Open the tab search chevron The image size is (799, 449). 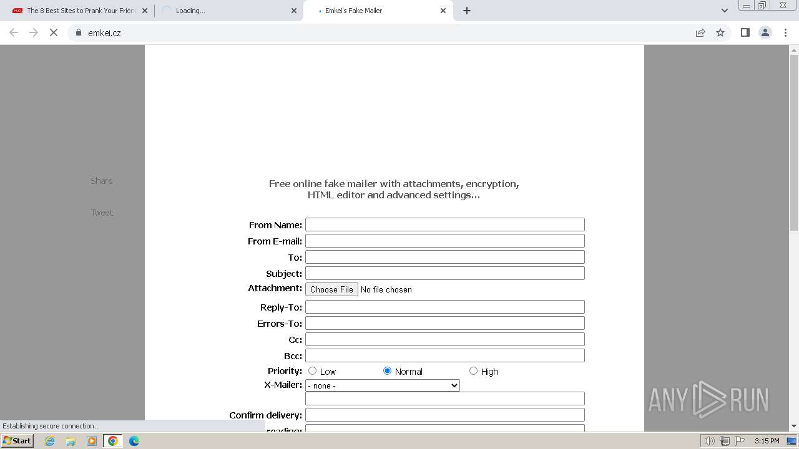[x=725, y=11]
